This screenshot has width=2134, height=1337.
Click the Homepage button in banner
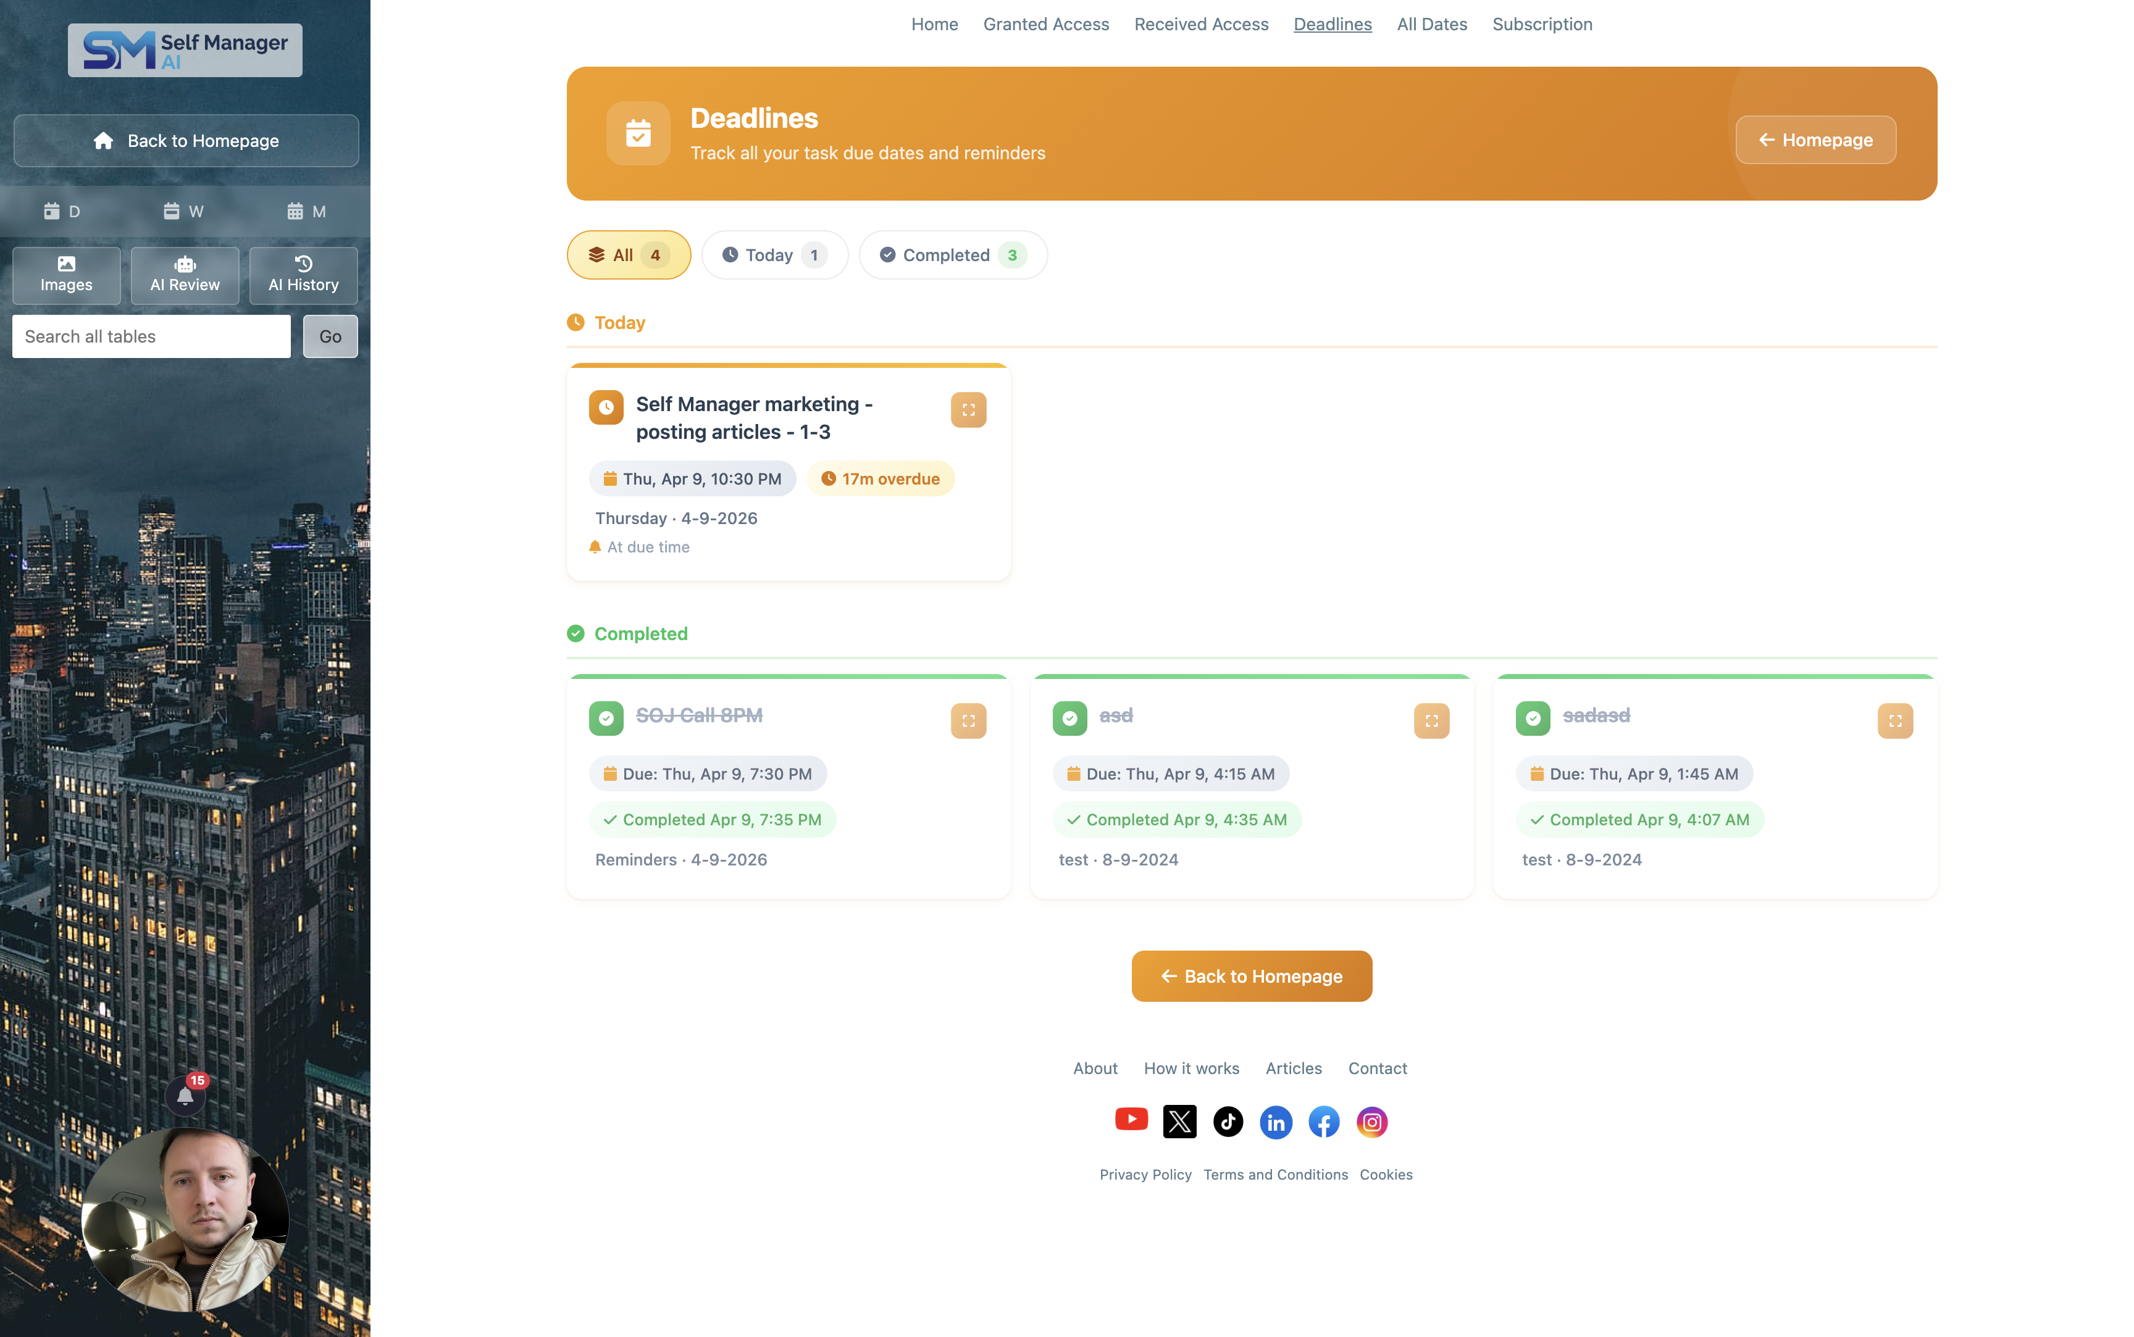[1815, 140]
